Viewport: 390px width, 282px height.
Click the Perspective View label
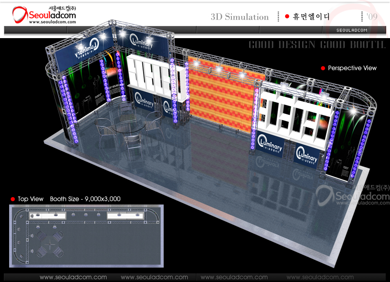pos(352,68)
